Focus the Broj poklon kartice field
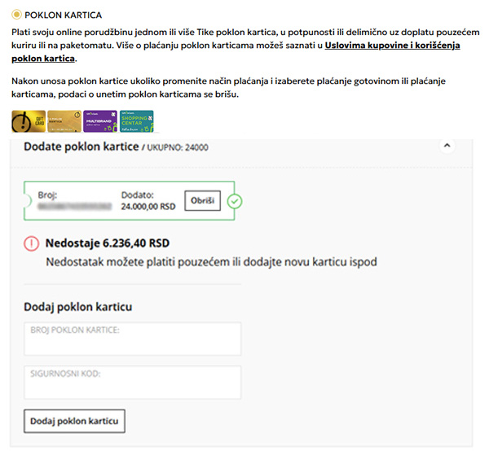Image resolution: width=489 pixels, height=451 pixels. click(133, 339)
